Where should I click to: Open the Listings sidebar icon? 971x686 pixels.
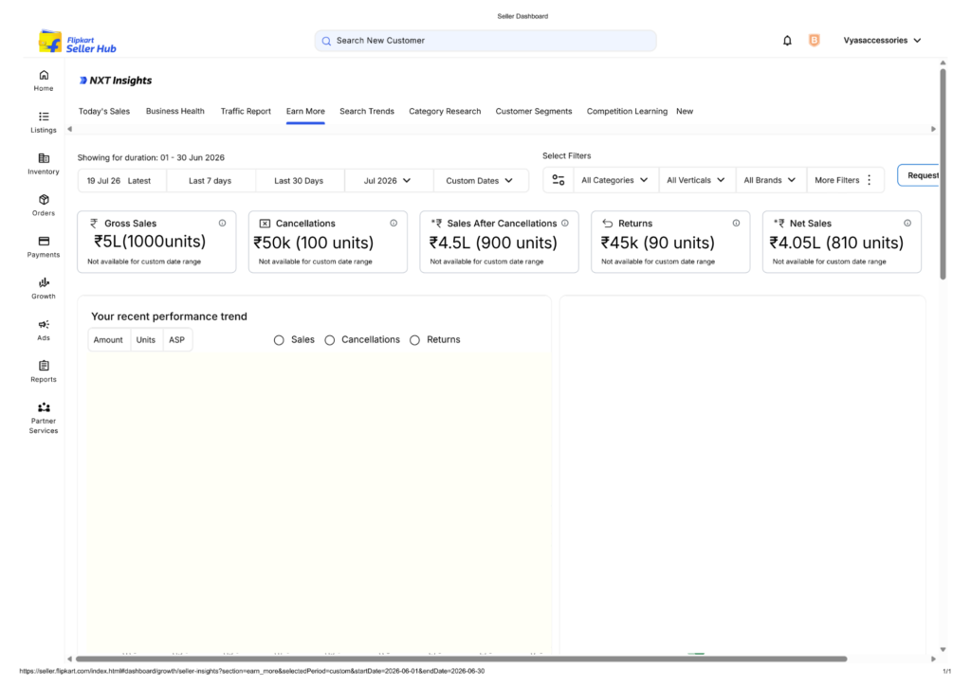[x=44, y=117]
